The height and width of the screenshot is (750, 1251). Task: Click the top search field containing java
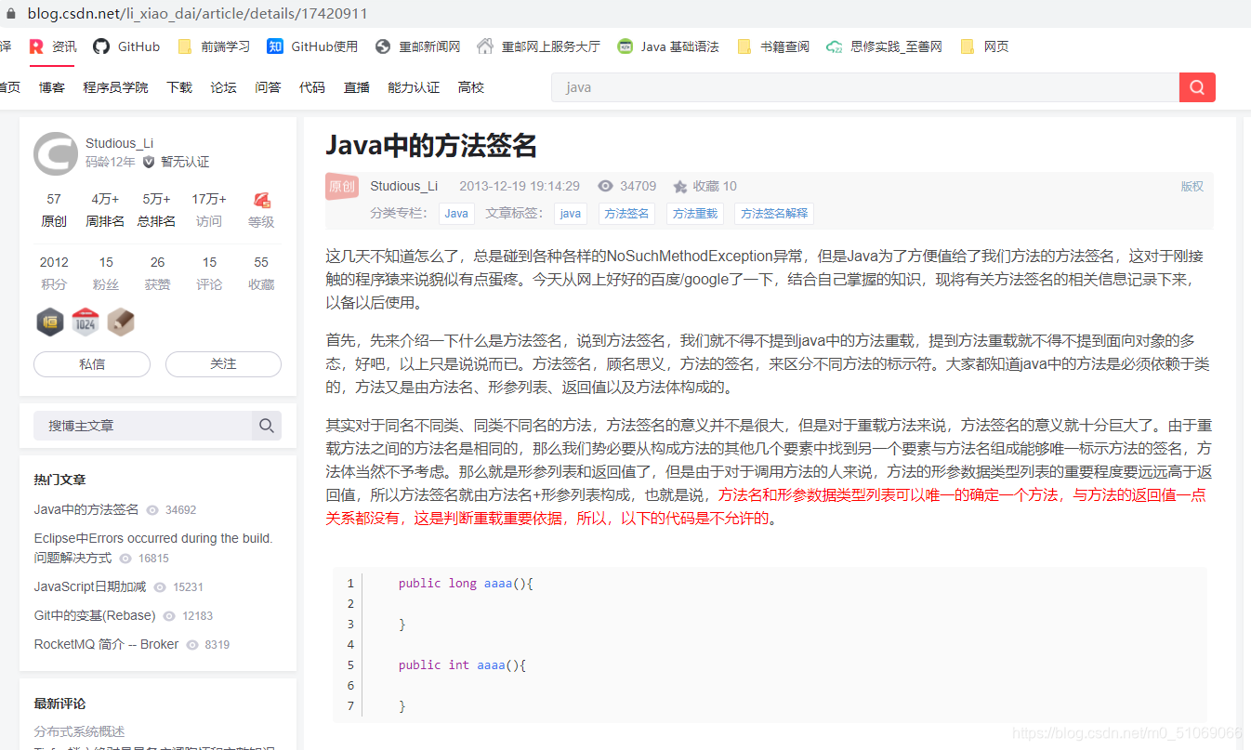click(865, 87)
